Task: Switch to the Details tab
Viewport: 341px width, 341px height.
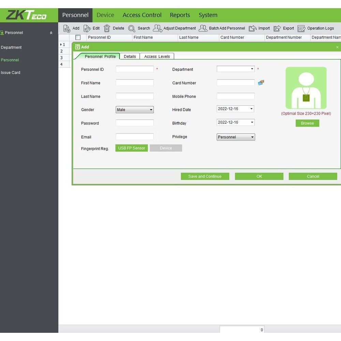Action: point(130,56)
